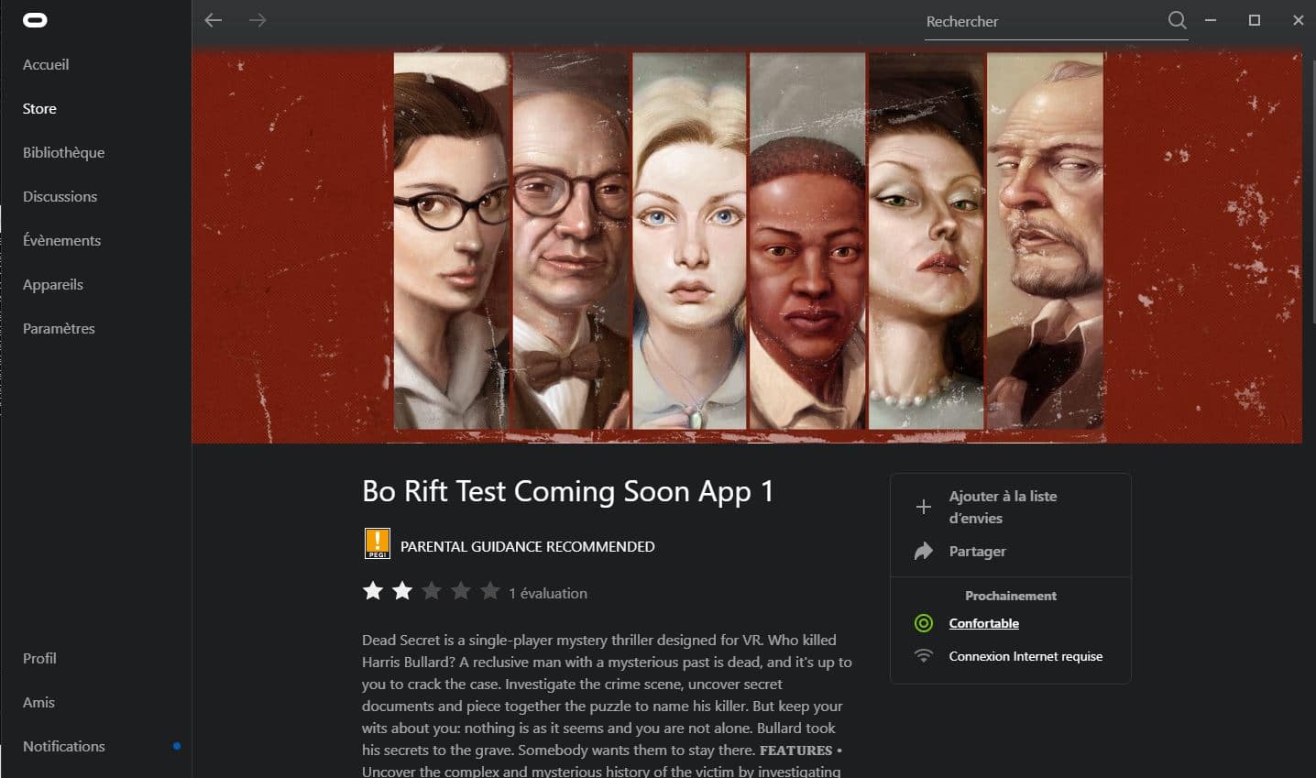This screenshot has width=1316, height=778.
Task: Click the Prochainement label
Action: coord(1011,596)
